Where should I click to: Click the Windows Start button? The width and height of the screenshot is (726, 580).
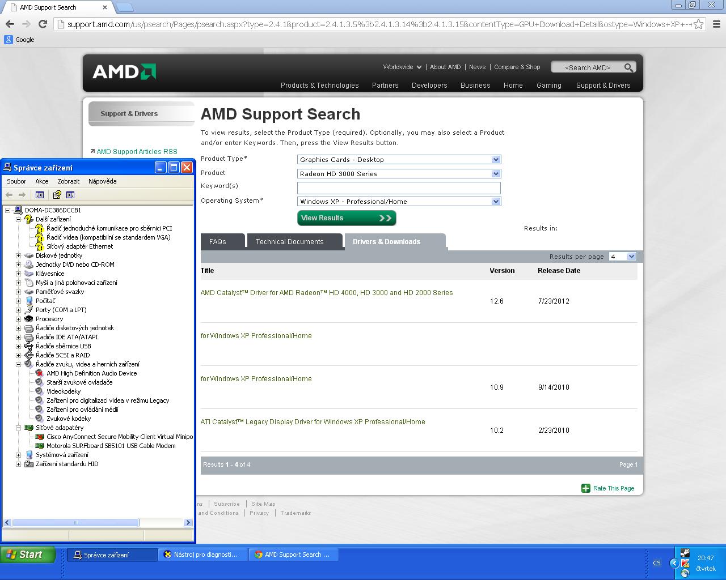pos(28,555)
